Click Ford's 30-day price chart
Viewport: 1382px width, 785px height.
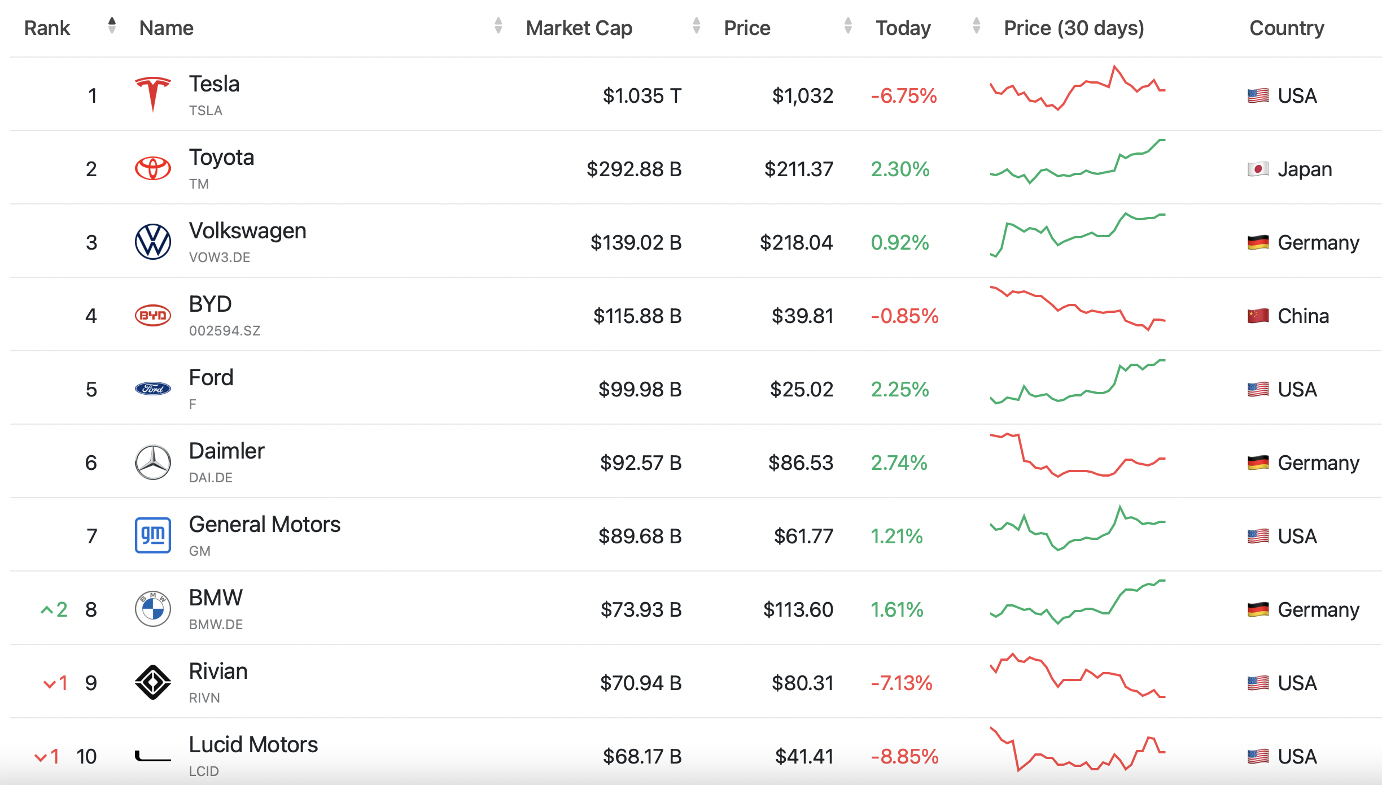(x=1078, y=382)
